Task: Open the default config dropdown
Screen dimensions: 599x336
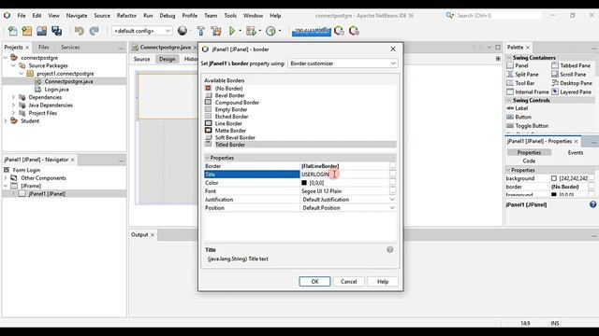Action: (x=141, y=31)
